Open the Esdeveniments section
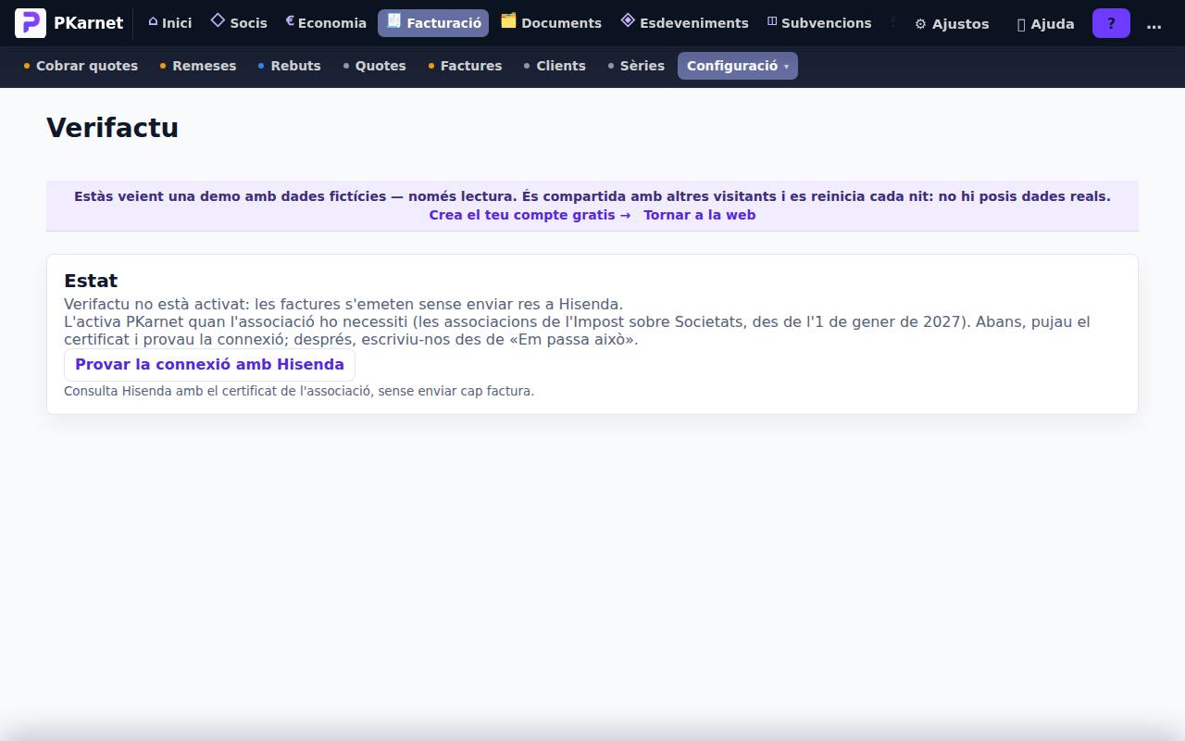This screenshot has width=1185, height=741. [x=684, y=23]
